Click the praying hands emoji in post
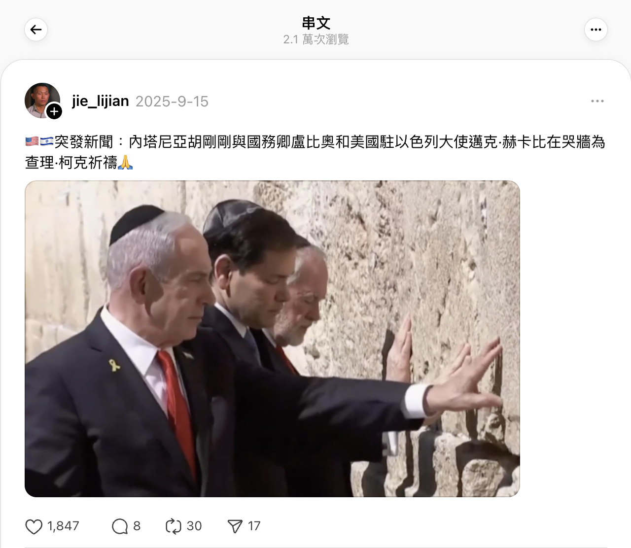Image resolution: width=631 pixels, height=548 pixels. point(125,162)
